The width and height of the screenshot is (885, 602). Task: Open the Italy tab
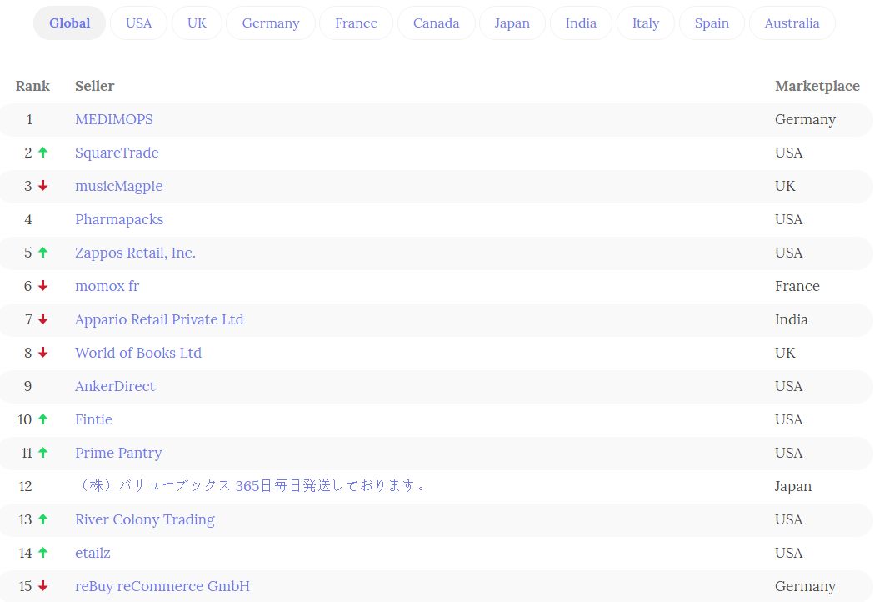pos(646,23)
